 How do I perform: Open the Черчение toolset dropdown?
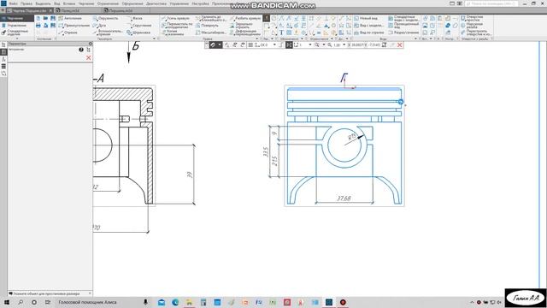(x=17, y=18)
